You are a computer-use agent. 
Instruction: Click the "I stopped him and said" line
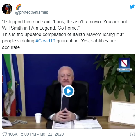[64, 22]
